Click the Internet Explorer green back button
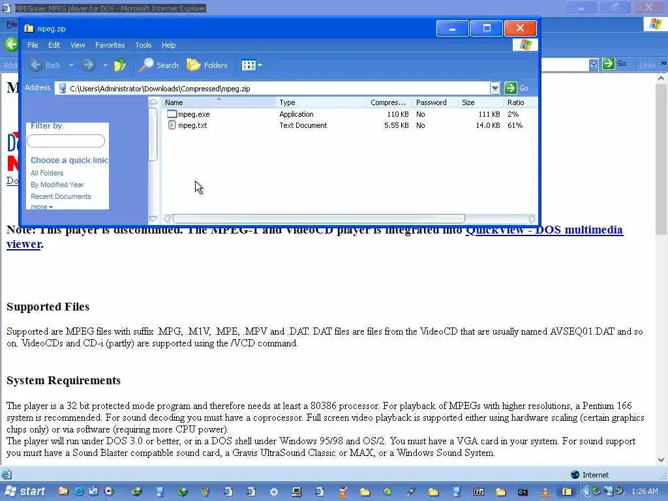 click(11, 44)
